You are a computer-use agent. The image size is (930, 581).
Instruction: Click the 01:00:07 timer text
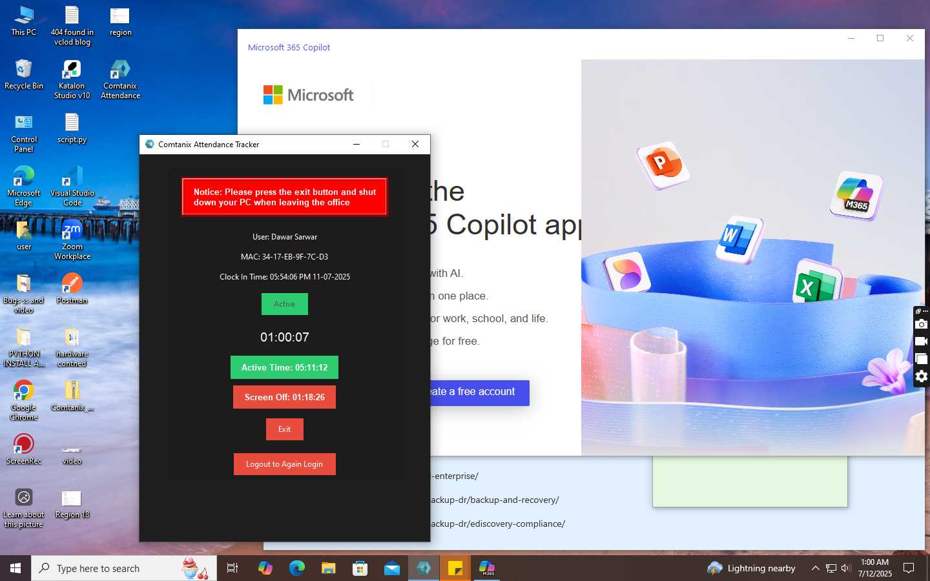point(284,337)
